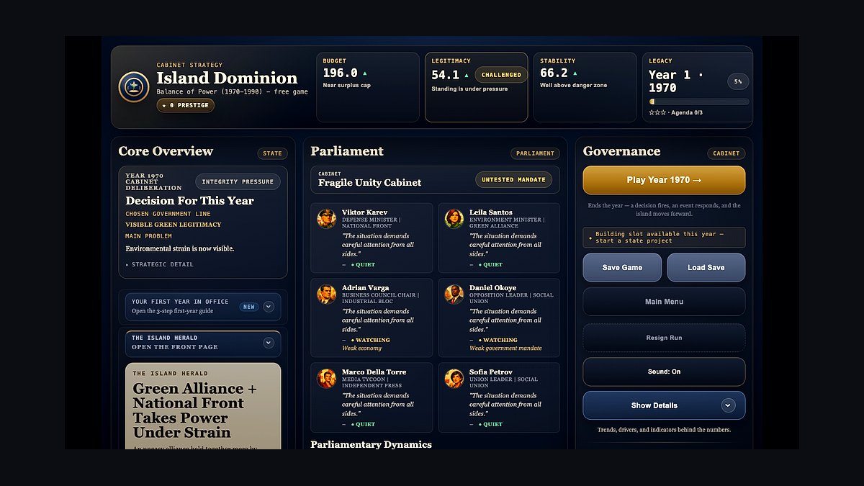Toggle the Sound: On button
The height and width of the screenshot is (486, 864).
click(664, 372)
